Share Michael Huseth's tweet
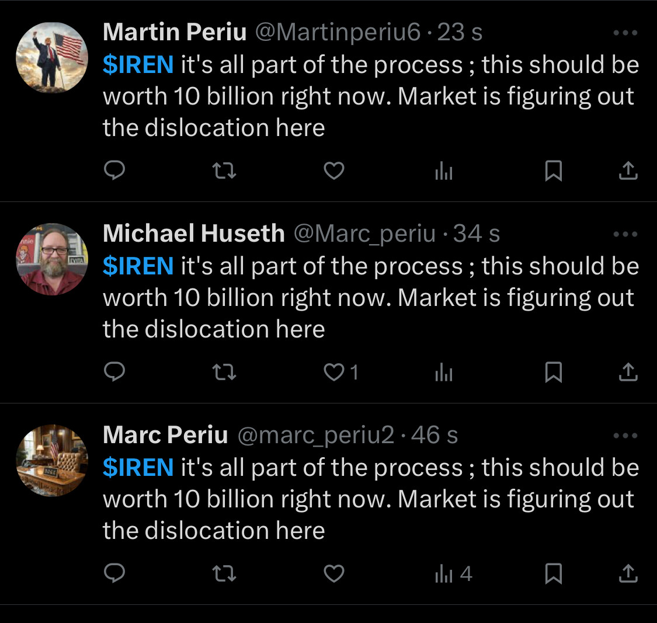 [x=628, y=372]
